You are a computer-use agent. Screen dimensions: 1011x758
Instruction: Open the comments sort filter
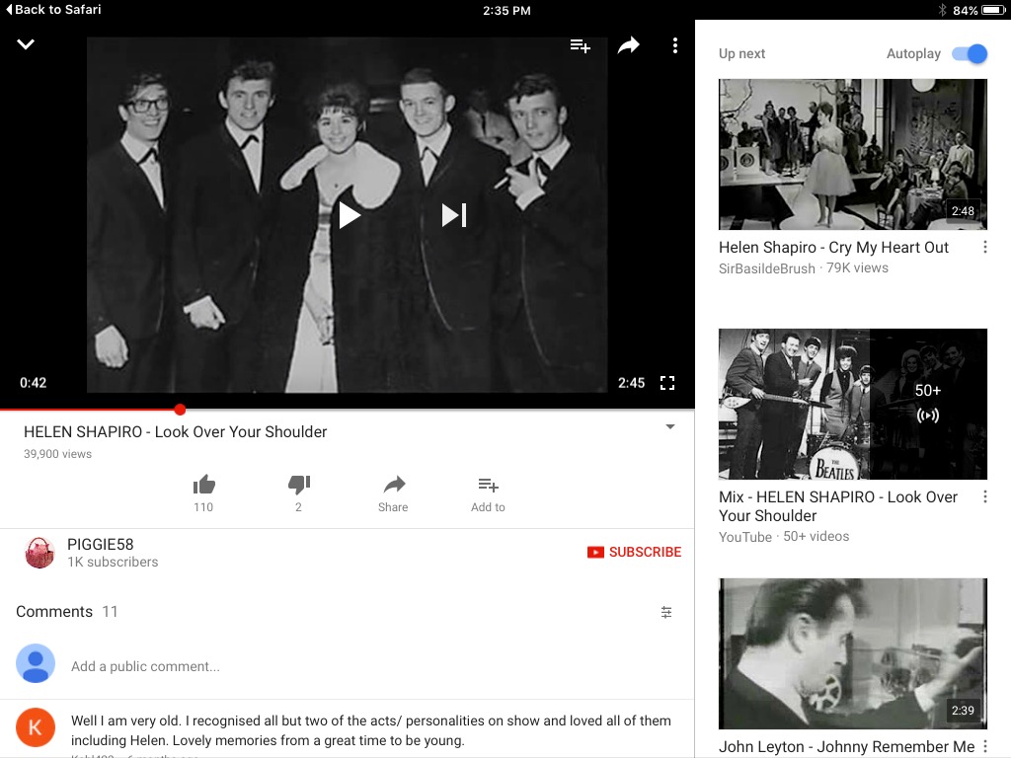666,612
